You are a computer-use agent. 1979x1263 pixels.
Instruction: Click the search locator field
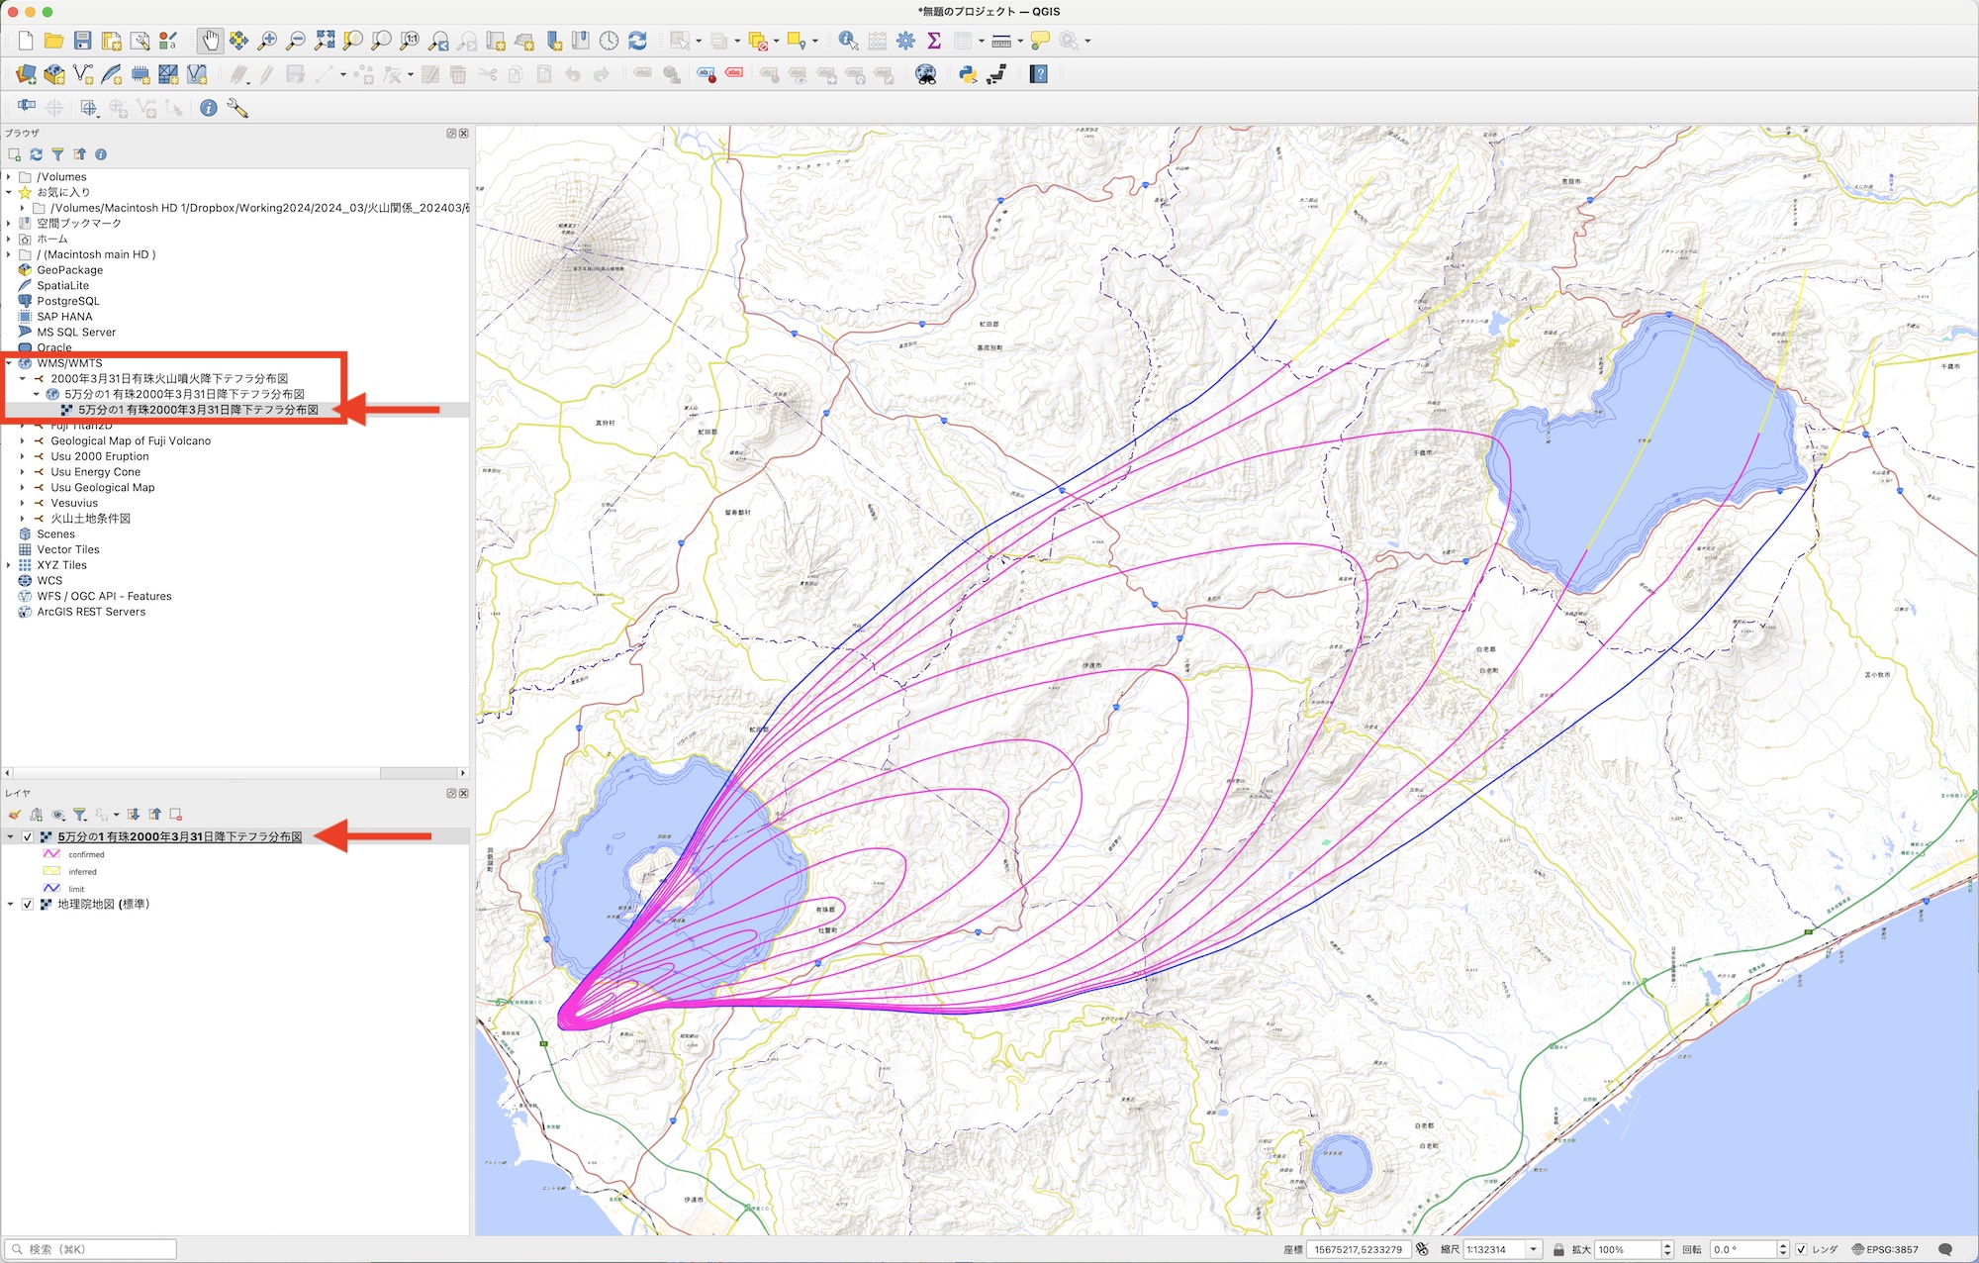tap(91, 1249)
